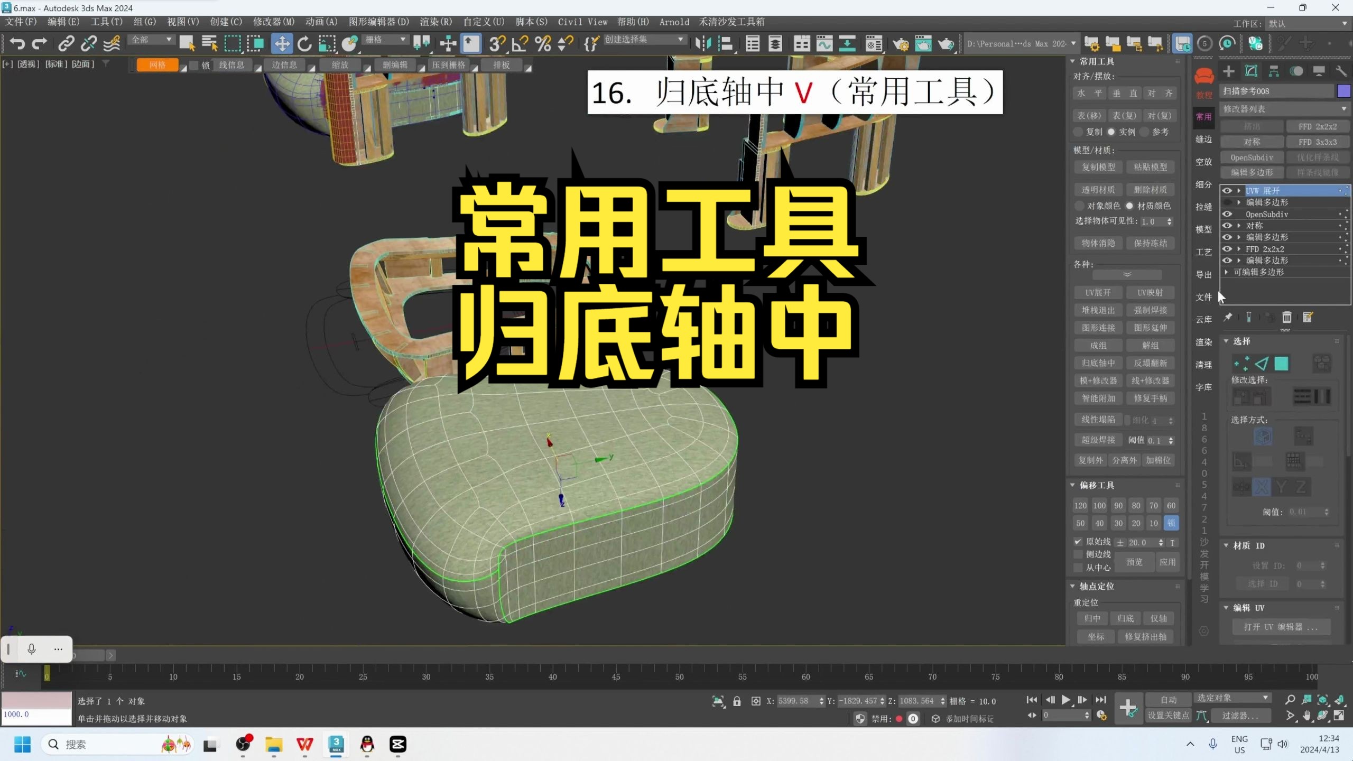1353x761 pixels.
Task: Toggle visibility of the OpenSubdiv modifier
Action: (1228, 214)
